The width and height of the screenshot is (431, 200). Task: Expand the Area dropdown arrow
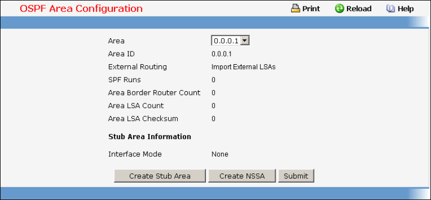245,41
